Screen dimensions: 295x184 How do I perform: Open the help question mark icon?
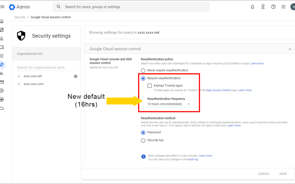(x=273, y=7)
